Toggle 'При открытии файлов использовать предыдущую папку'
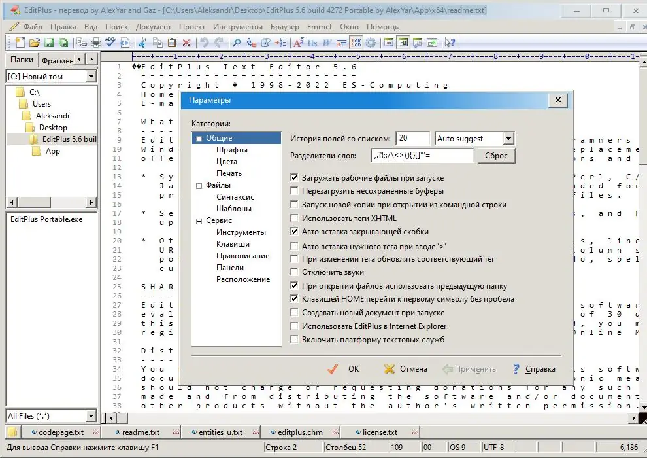The image size is (647, 458). pos(294,286)
